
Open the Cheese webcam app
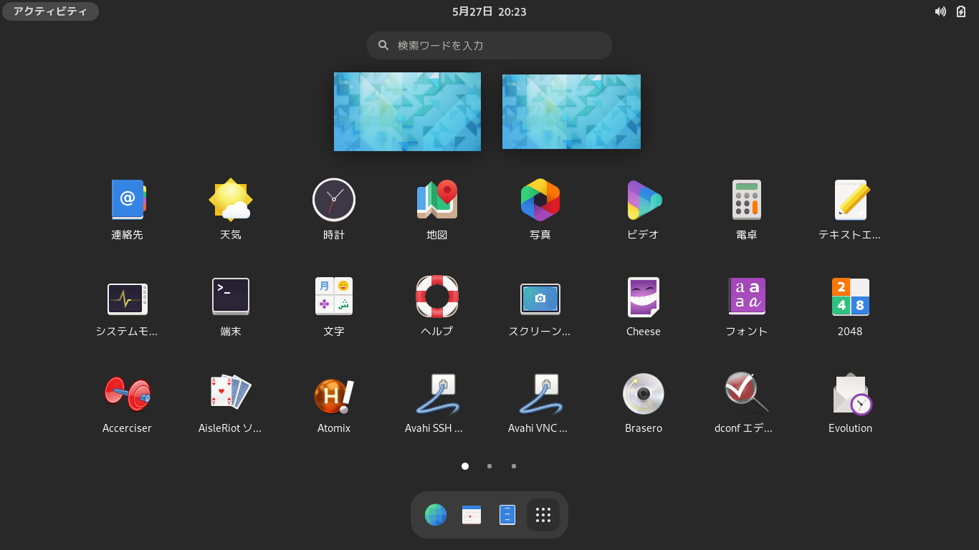coord(644,296)
